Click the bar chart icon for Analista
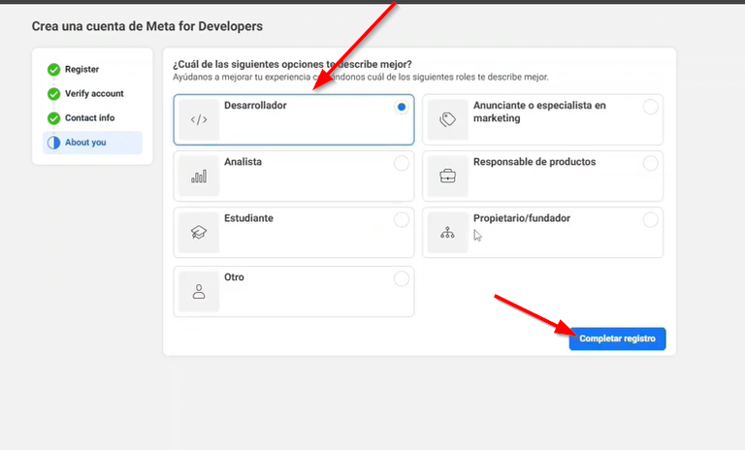 tap(199, 177)
